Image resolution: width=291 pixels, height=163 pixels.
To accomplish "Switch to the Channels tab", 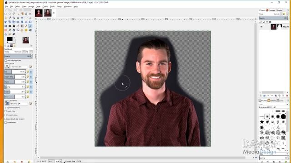I will coord(271,10).
